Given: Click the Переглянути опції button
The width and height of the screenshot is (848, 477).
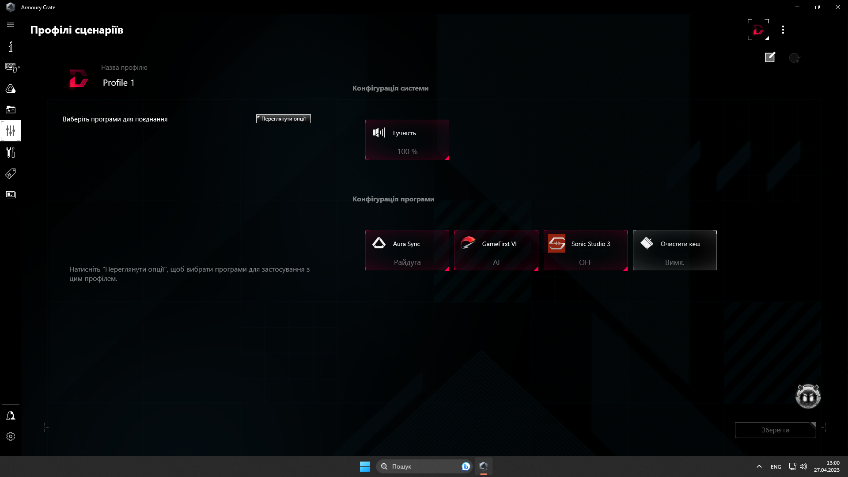Looking at the screenshot, I should 284,119.
